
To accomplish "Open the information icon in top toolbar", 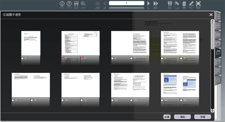I will coord(62,4).
